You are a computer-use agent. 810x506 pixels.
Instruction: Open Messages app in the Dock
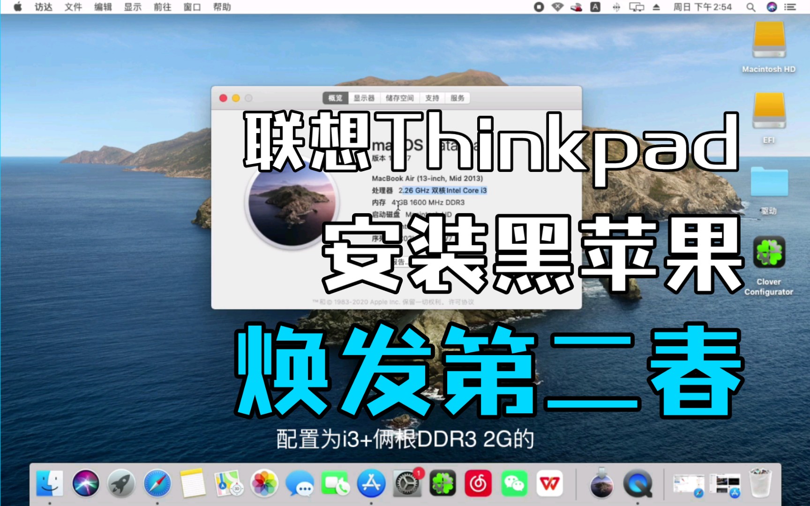(300, 483)
